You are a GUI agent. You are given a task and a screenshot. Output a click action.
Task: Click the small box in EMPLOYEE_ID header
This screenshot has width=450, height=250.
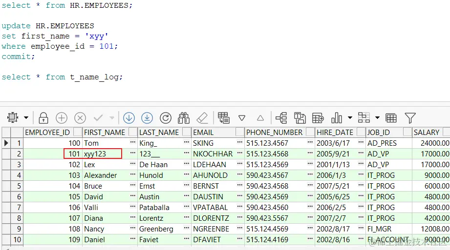point(78,132)
